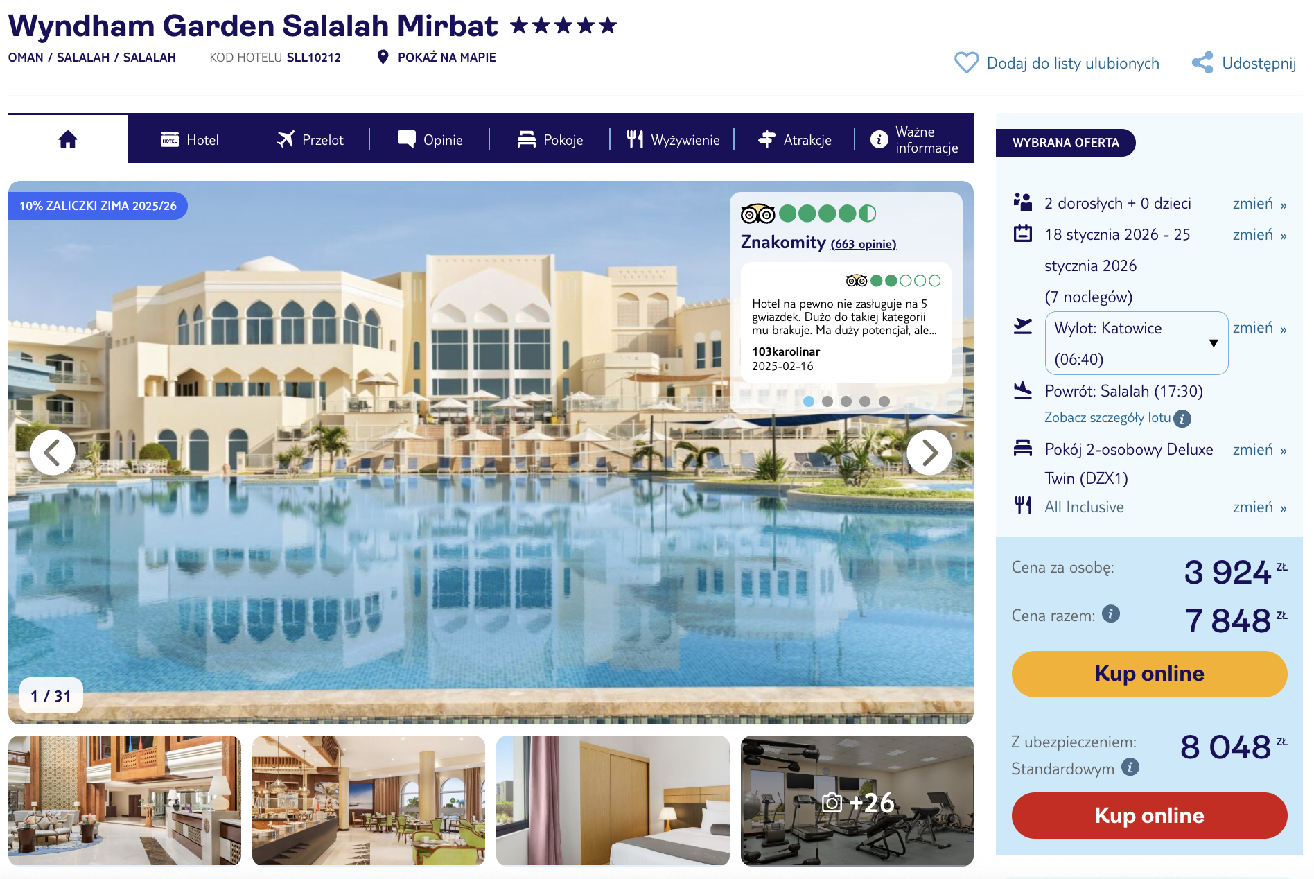Image resolution: width=1314 pixels, height=879 pixels.
Task: Open map via location pin icon
Action: pyautogui.click(x=383, y=57)
